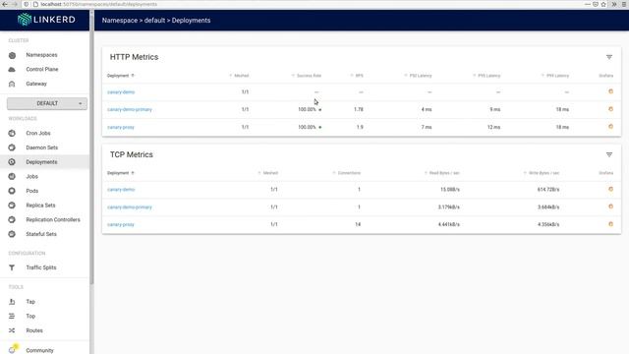Open Control Plane page

coord(42,70)
